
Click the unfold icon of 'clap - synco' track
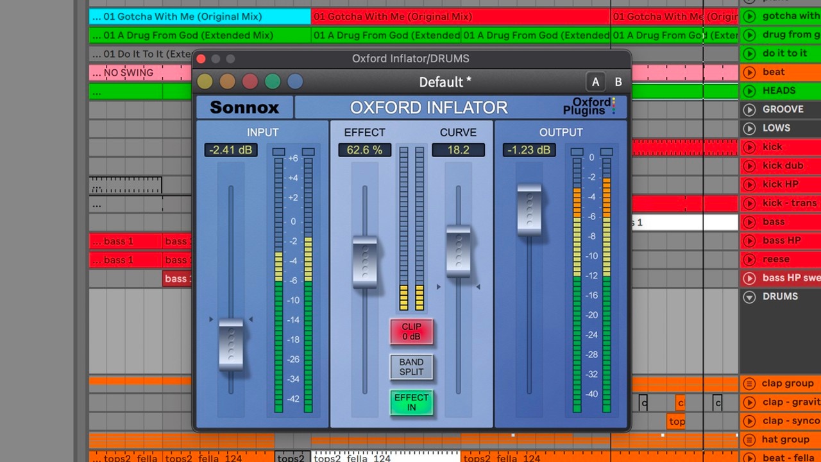coord(749,421)
